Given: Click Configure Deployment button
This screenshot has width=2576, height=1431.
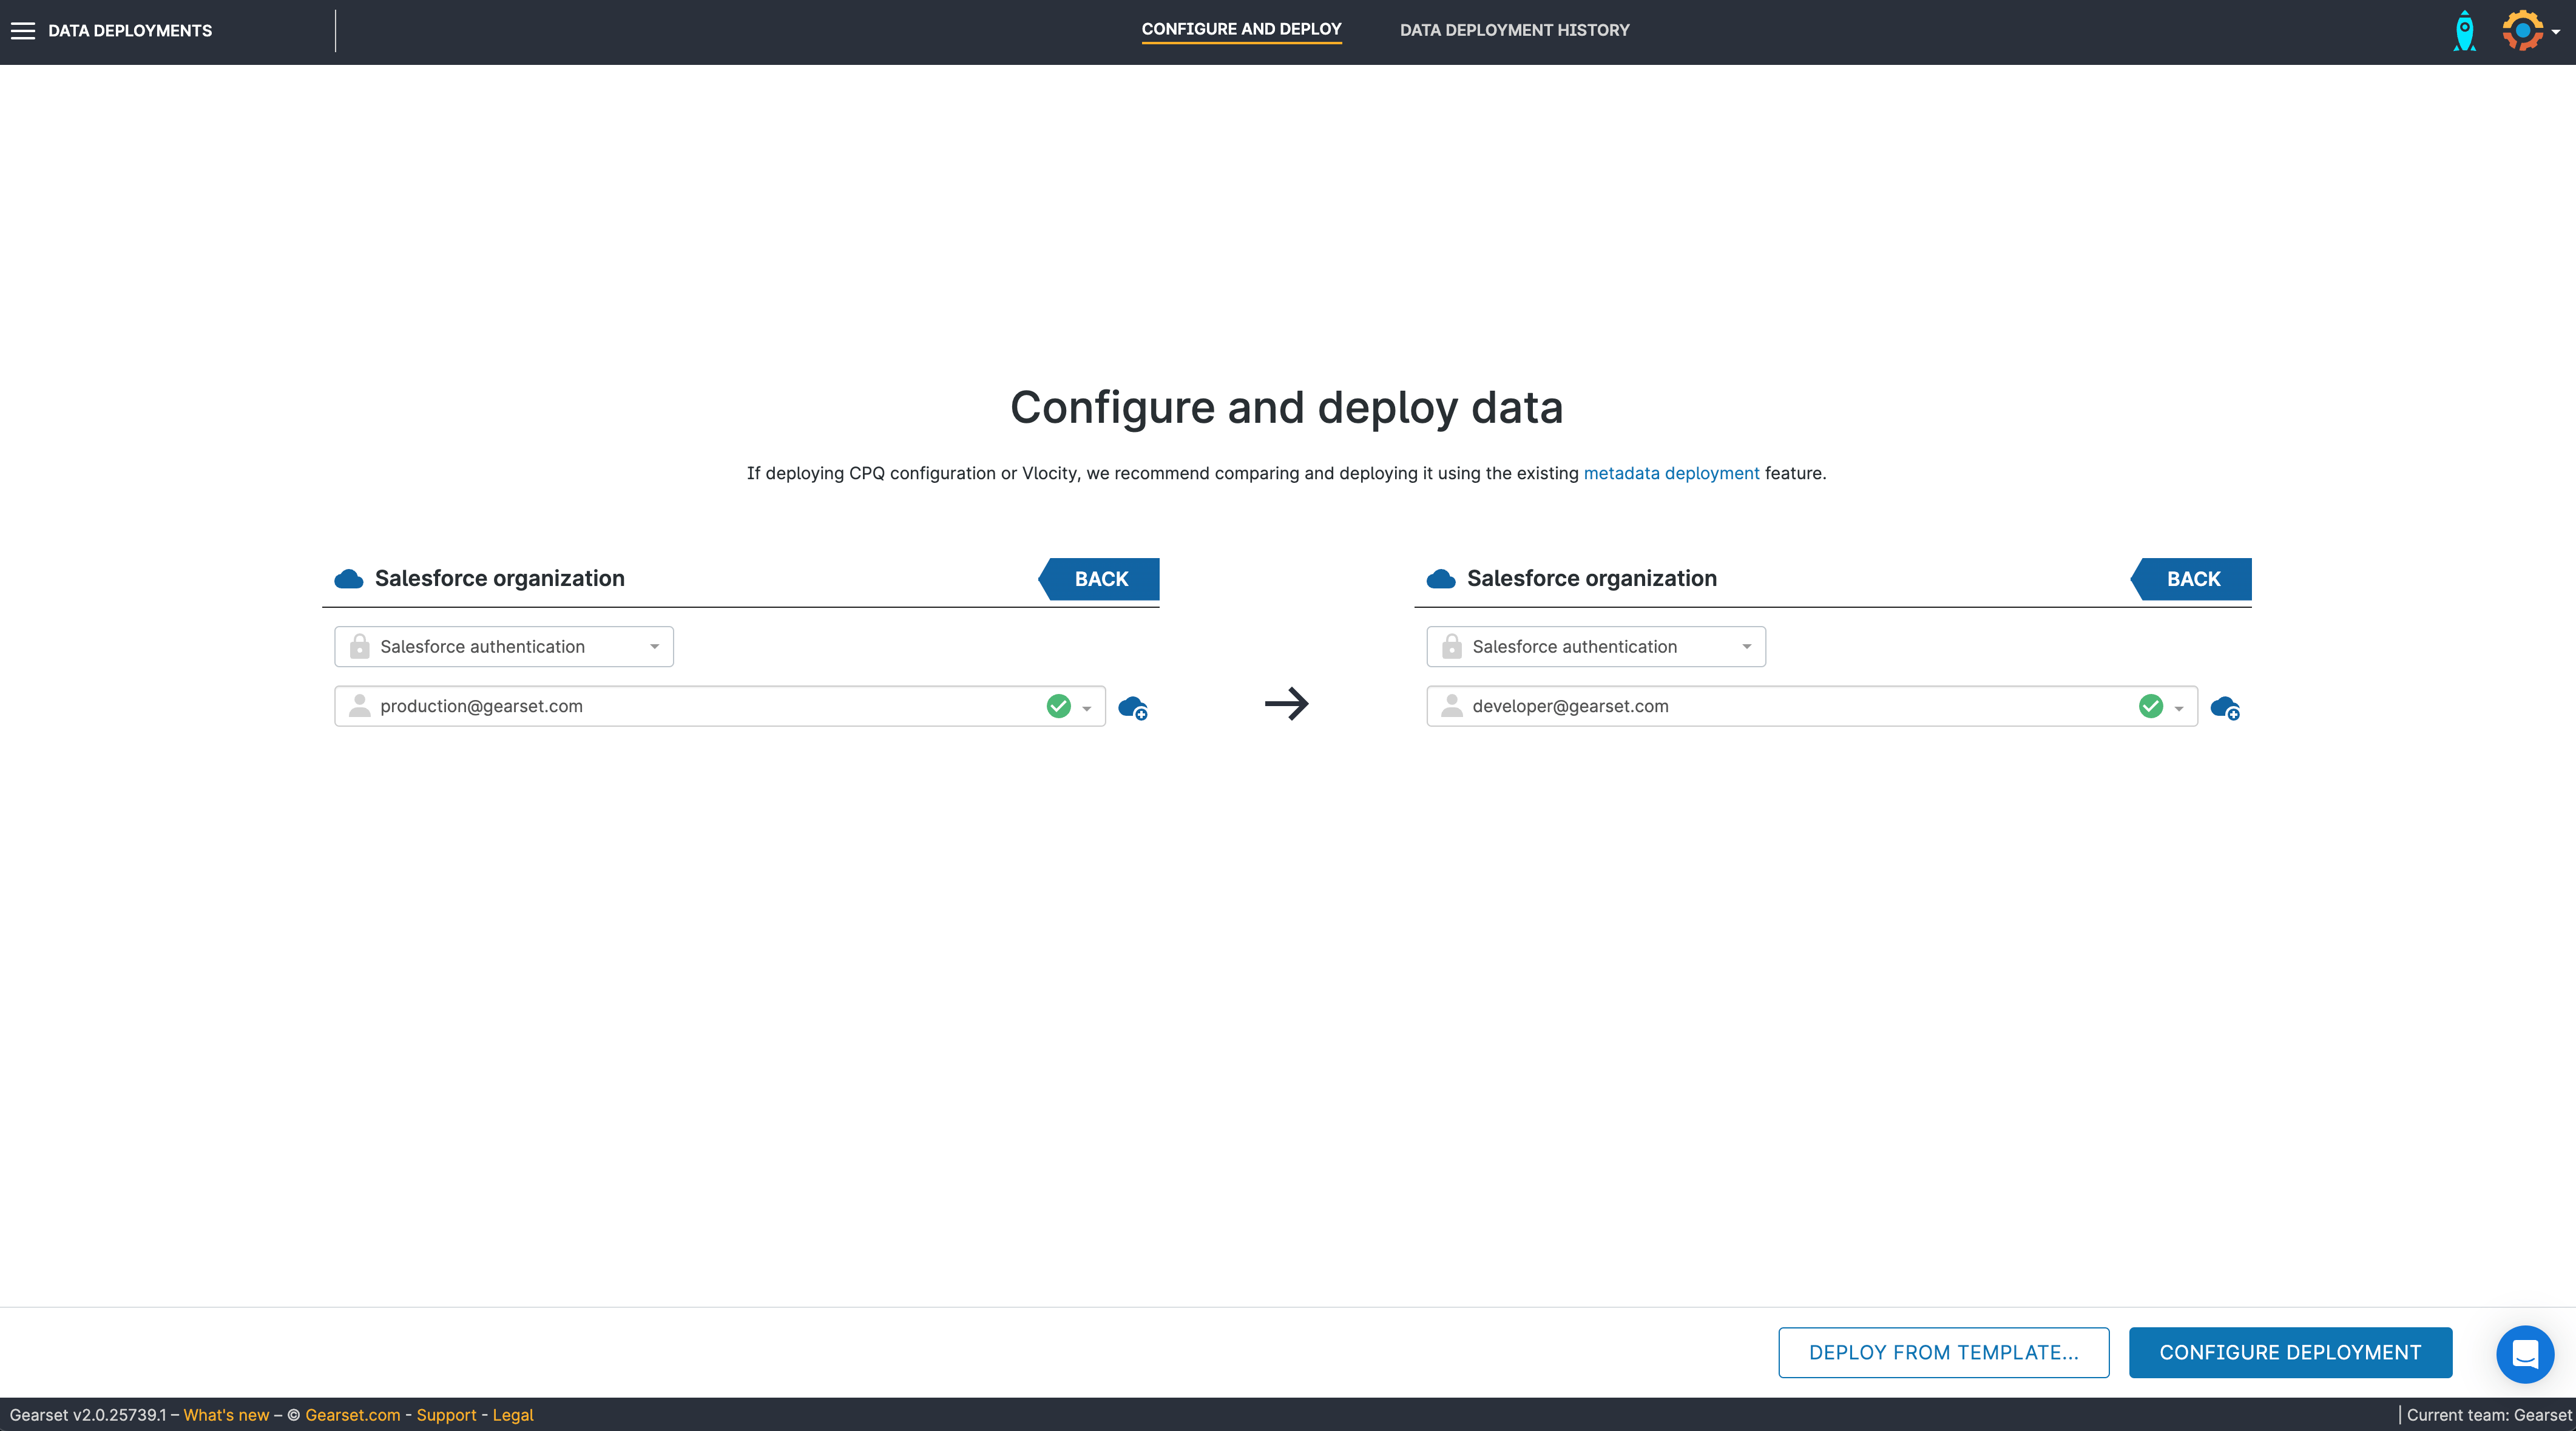Looking at the screenshot, I should pyautogui.click(x=2290, y=1352).
